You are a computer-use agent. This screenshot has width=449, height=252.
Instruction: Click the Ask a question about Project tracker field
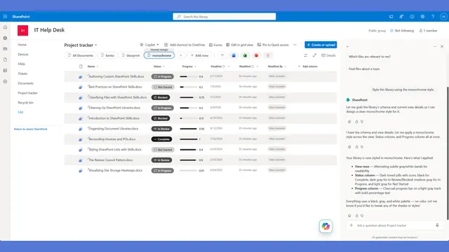394,225
